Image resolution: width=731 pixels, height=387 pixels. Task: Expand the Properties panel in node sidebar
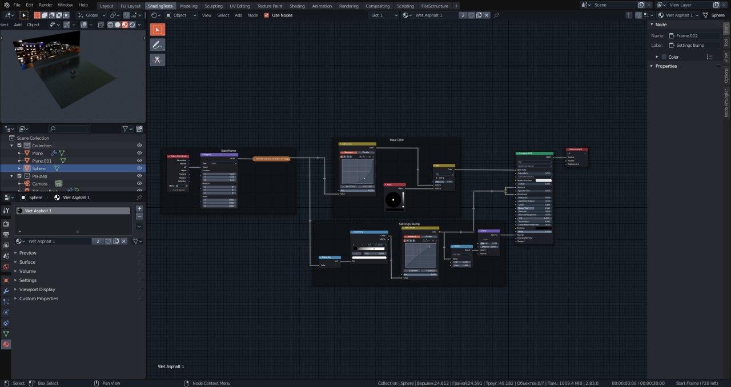(x=666, y=66)
